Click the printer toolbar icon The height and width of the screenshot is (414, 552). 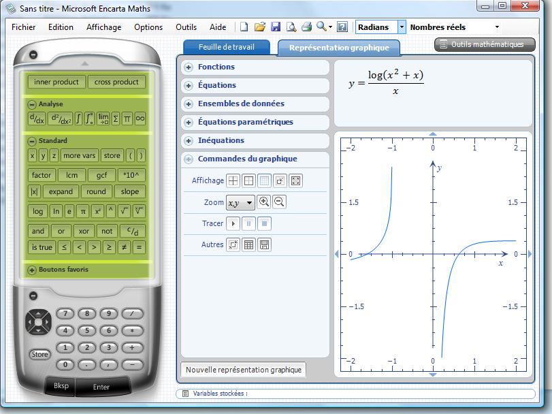point(306,27)
